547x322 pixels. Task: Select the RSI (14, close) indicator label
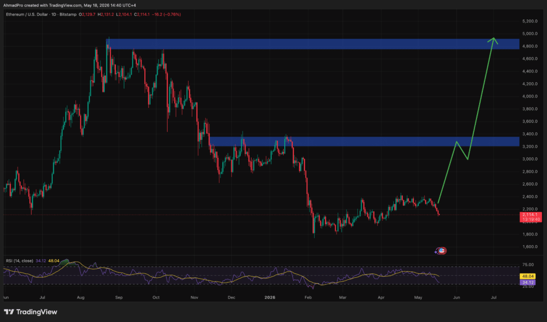(19, 261)
